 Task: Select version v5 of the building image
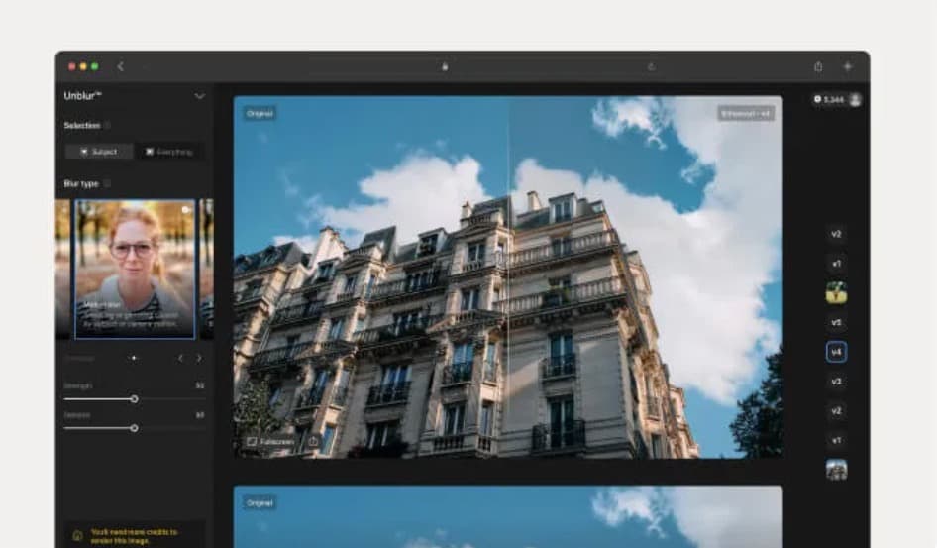836,323
